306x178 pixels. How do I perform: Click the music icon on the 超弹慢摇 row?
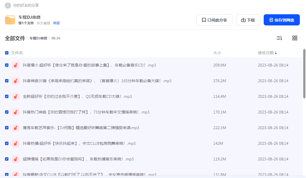point(15,159)
